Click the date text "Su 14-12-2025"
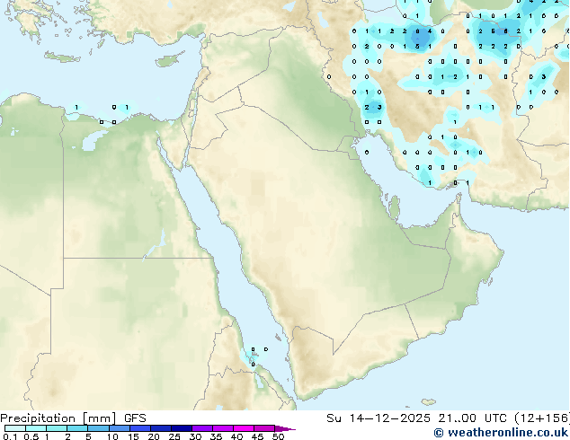The height and width of the screenshot is (440, 570). (x=379, y=418)
